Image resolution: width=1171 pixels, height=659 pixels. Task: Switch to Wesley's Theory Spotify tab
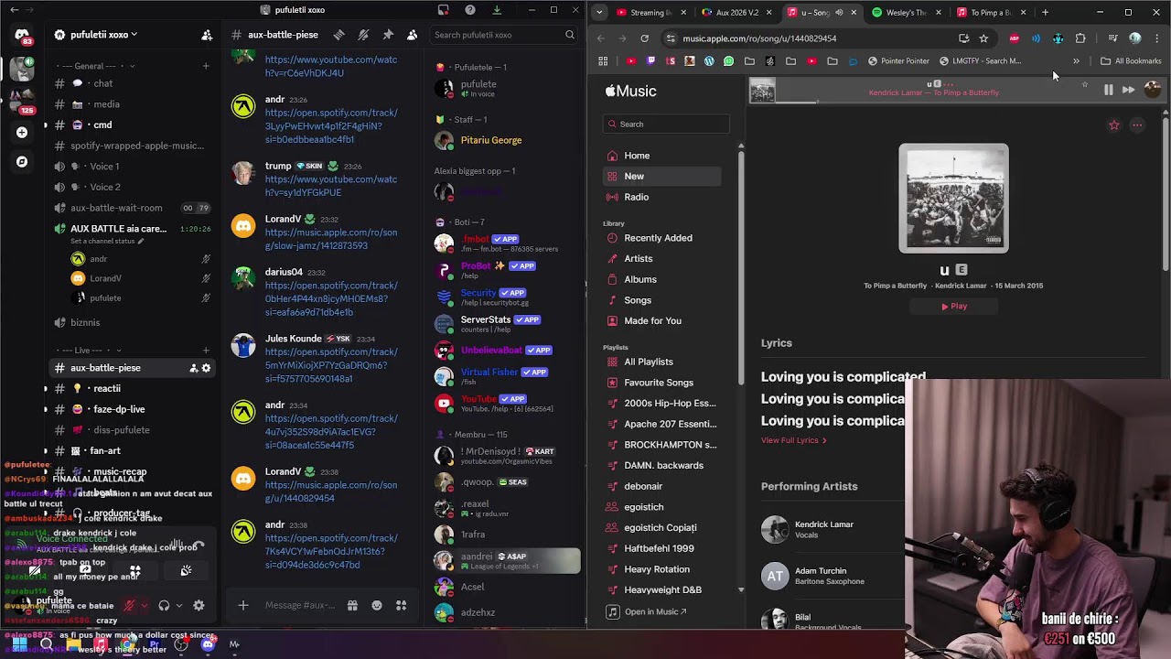906,13
